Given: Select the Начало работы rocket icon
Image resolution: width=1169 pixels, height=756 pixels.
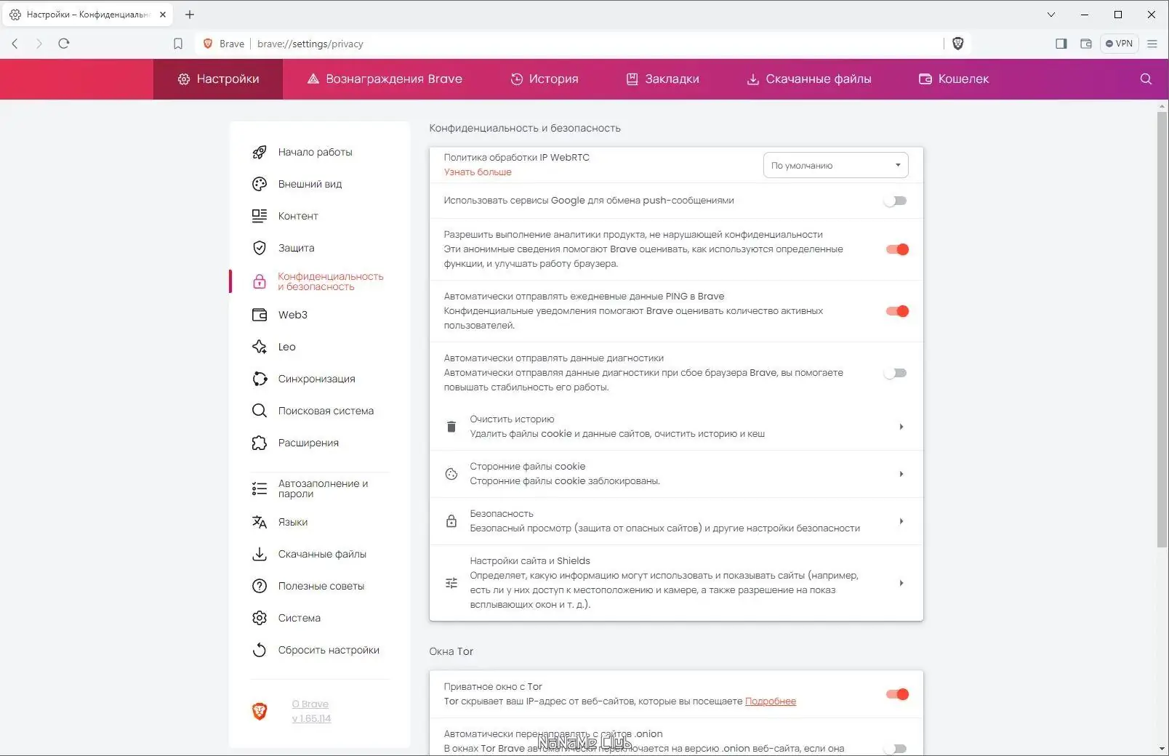Looking at the screenshot, I should point(260,152).
